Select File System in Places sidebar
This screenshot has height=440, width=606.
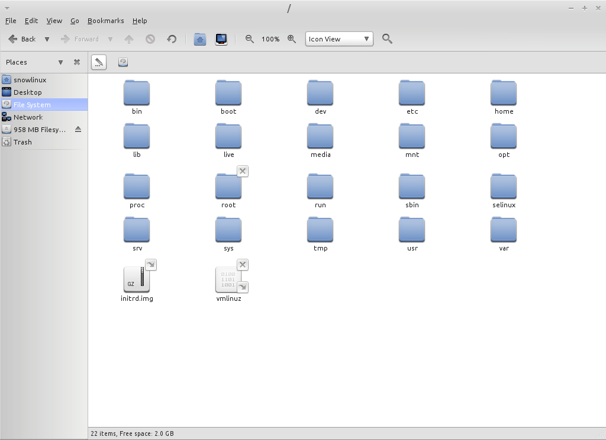pos(44,105)
